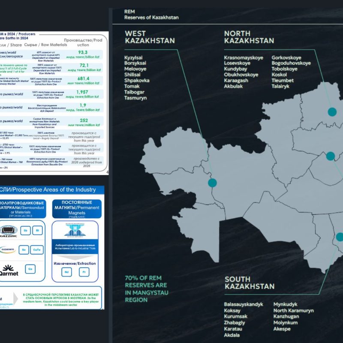Select the Permanent Magnets header
This screenshot has width=343, height=343.
coord(75,207)
